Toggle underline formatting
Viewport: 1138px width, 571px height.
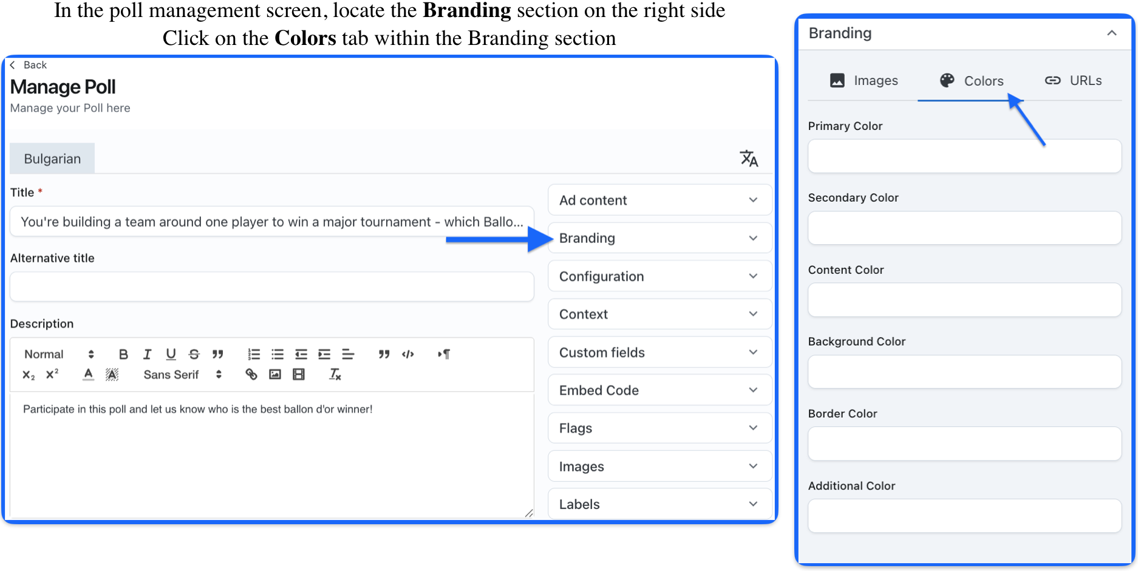point(171,354)
